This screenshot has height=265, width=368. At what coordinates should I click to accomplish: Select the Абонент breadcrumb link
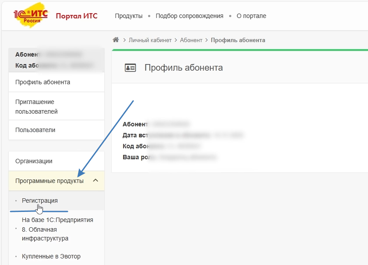pyautogui.click(x=191, y=40)
